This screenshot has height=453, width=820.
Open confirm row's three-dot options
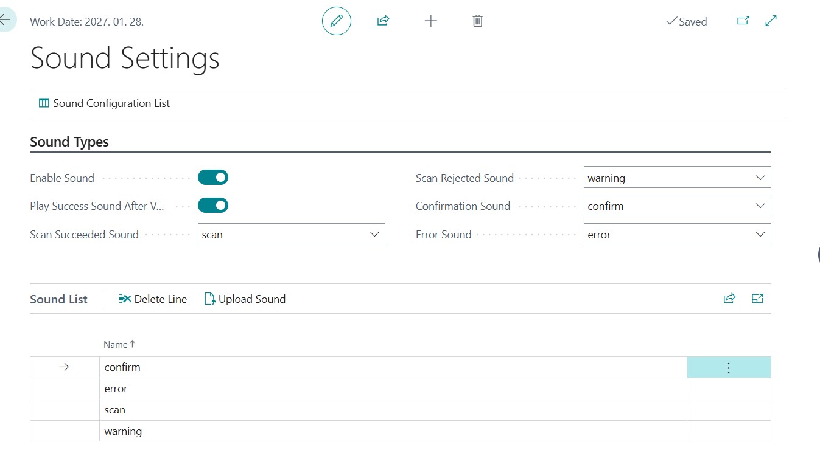728,367
